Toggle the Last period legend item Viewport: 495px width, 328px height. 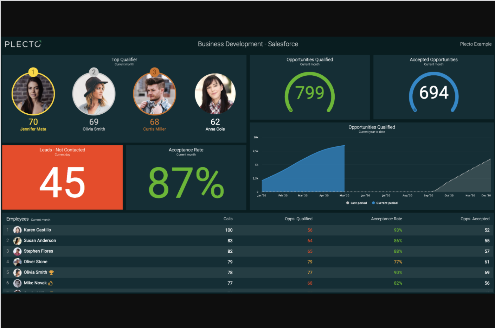(x=356, y=203)
